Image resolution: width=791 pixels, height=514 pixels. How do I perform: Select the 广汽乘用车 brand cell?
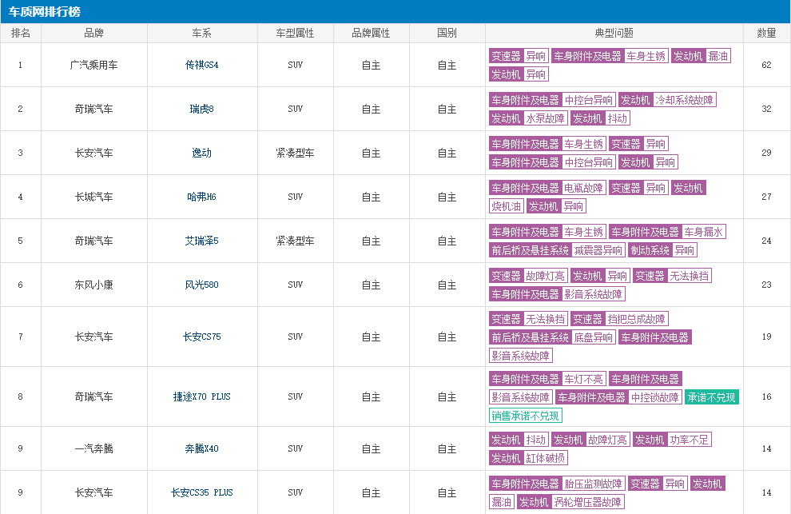coord(93,65)
